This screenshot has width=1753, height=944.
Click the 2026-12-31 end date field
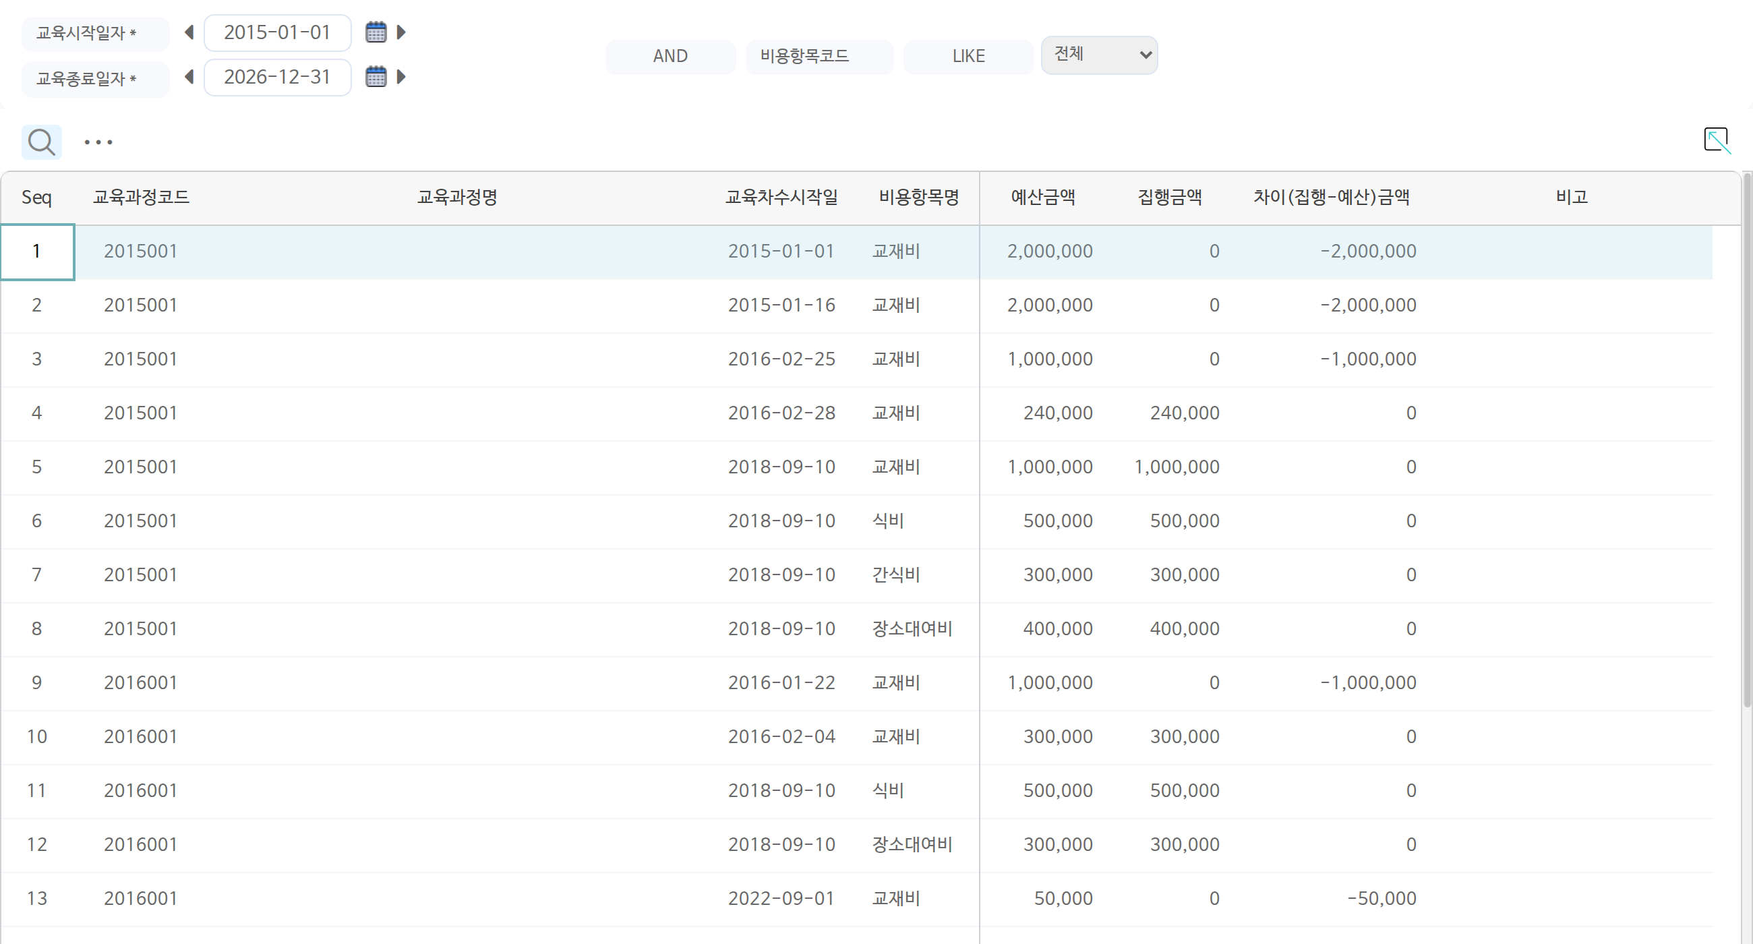[x=277, y=77]
